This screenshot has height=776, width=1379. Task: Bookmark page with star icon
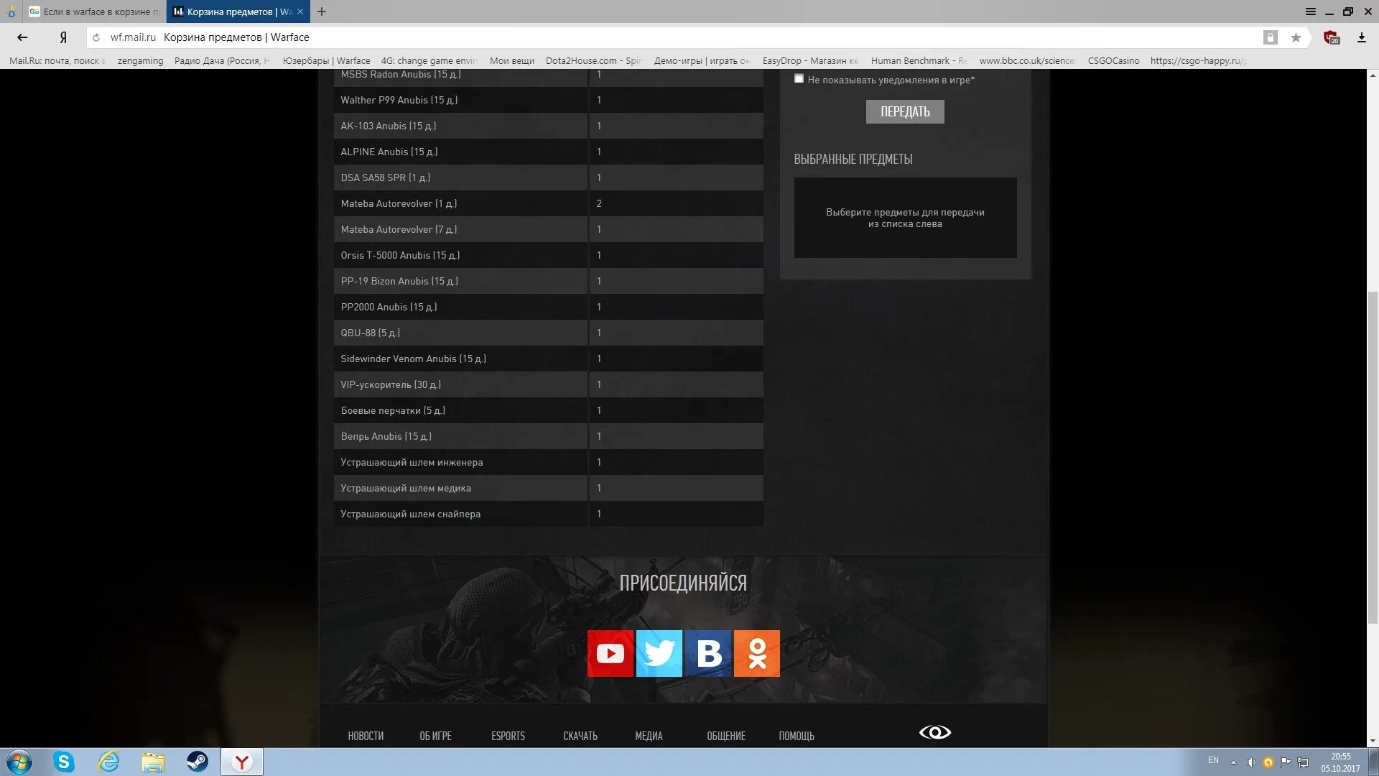[x=1296, y=37]
